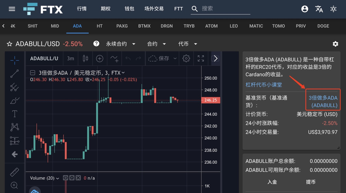Click the search magnifier icon
Screen dimensions: 346x193
(x=195, y=9)
